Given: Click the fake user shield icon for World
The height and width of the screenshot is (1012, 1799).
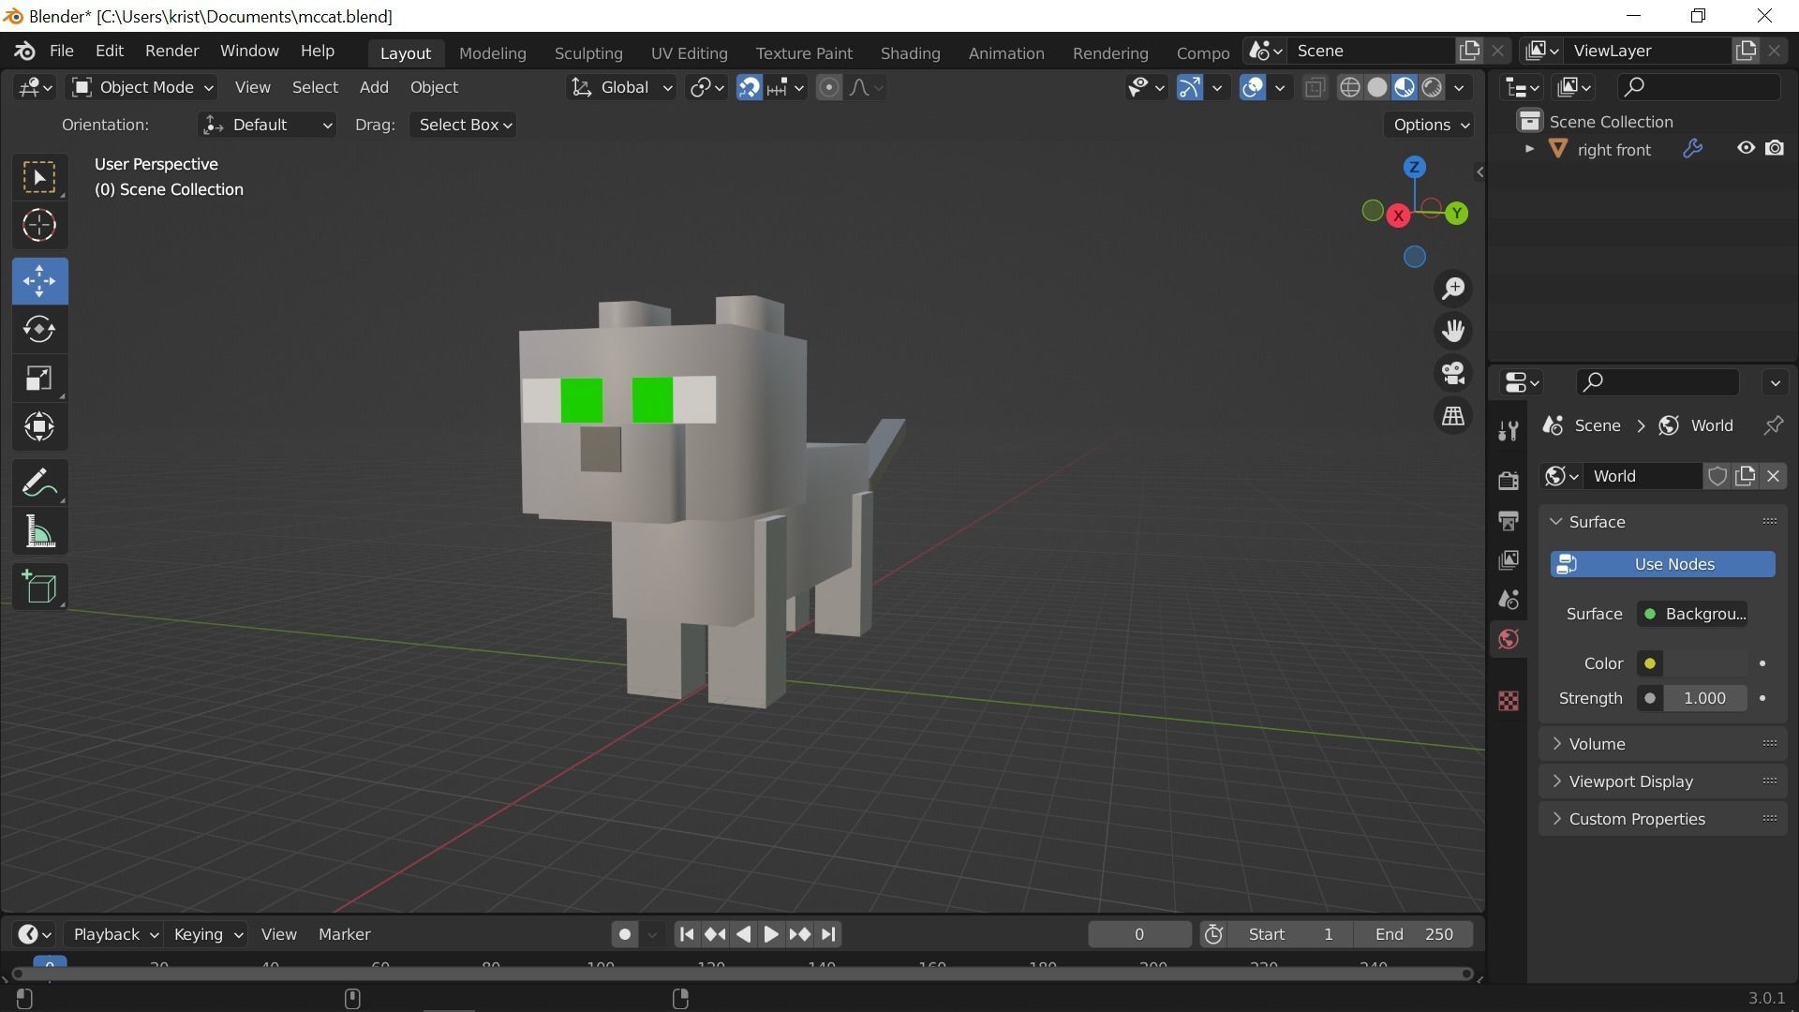Looking at the screenshot, I should (1717, 476).
